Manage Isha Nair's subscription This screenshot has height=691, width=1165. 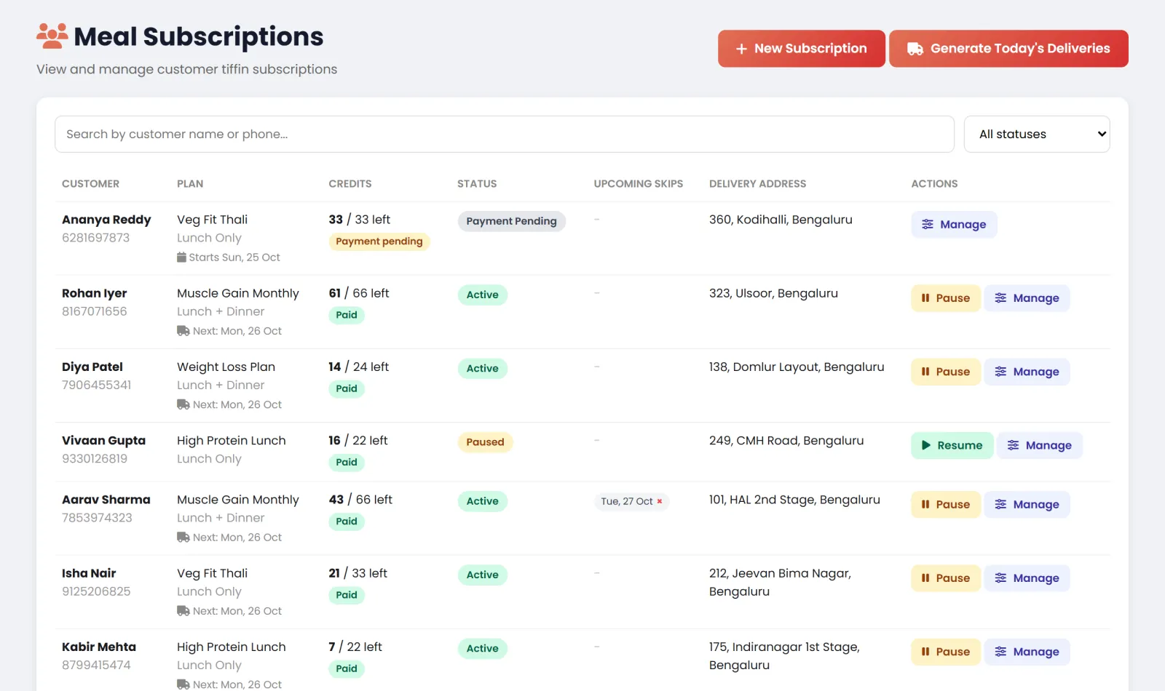(1027, 578)
